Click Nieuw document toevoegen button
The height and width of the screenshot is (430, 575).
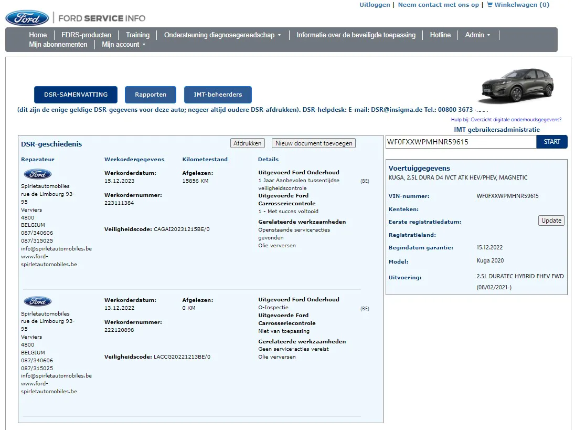pos(314,143)
